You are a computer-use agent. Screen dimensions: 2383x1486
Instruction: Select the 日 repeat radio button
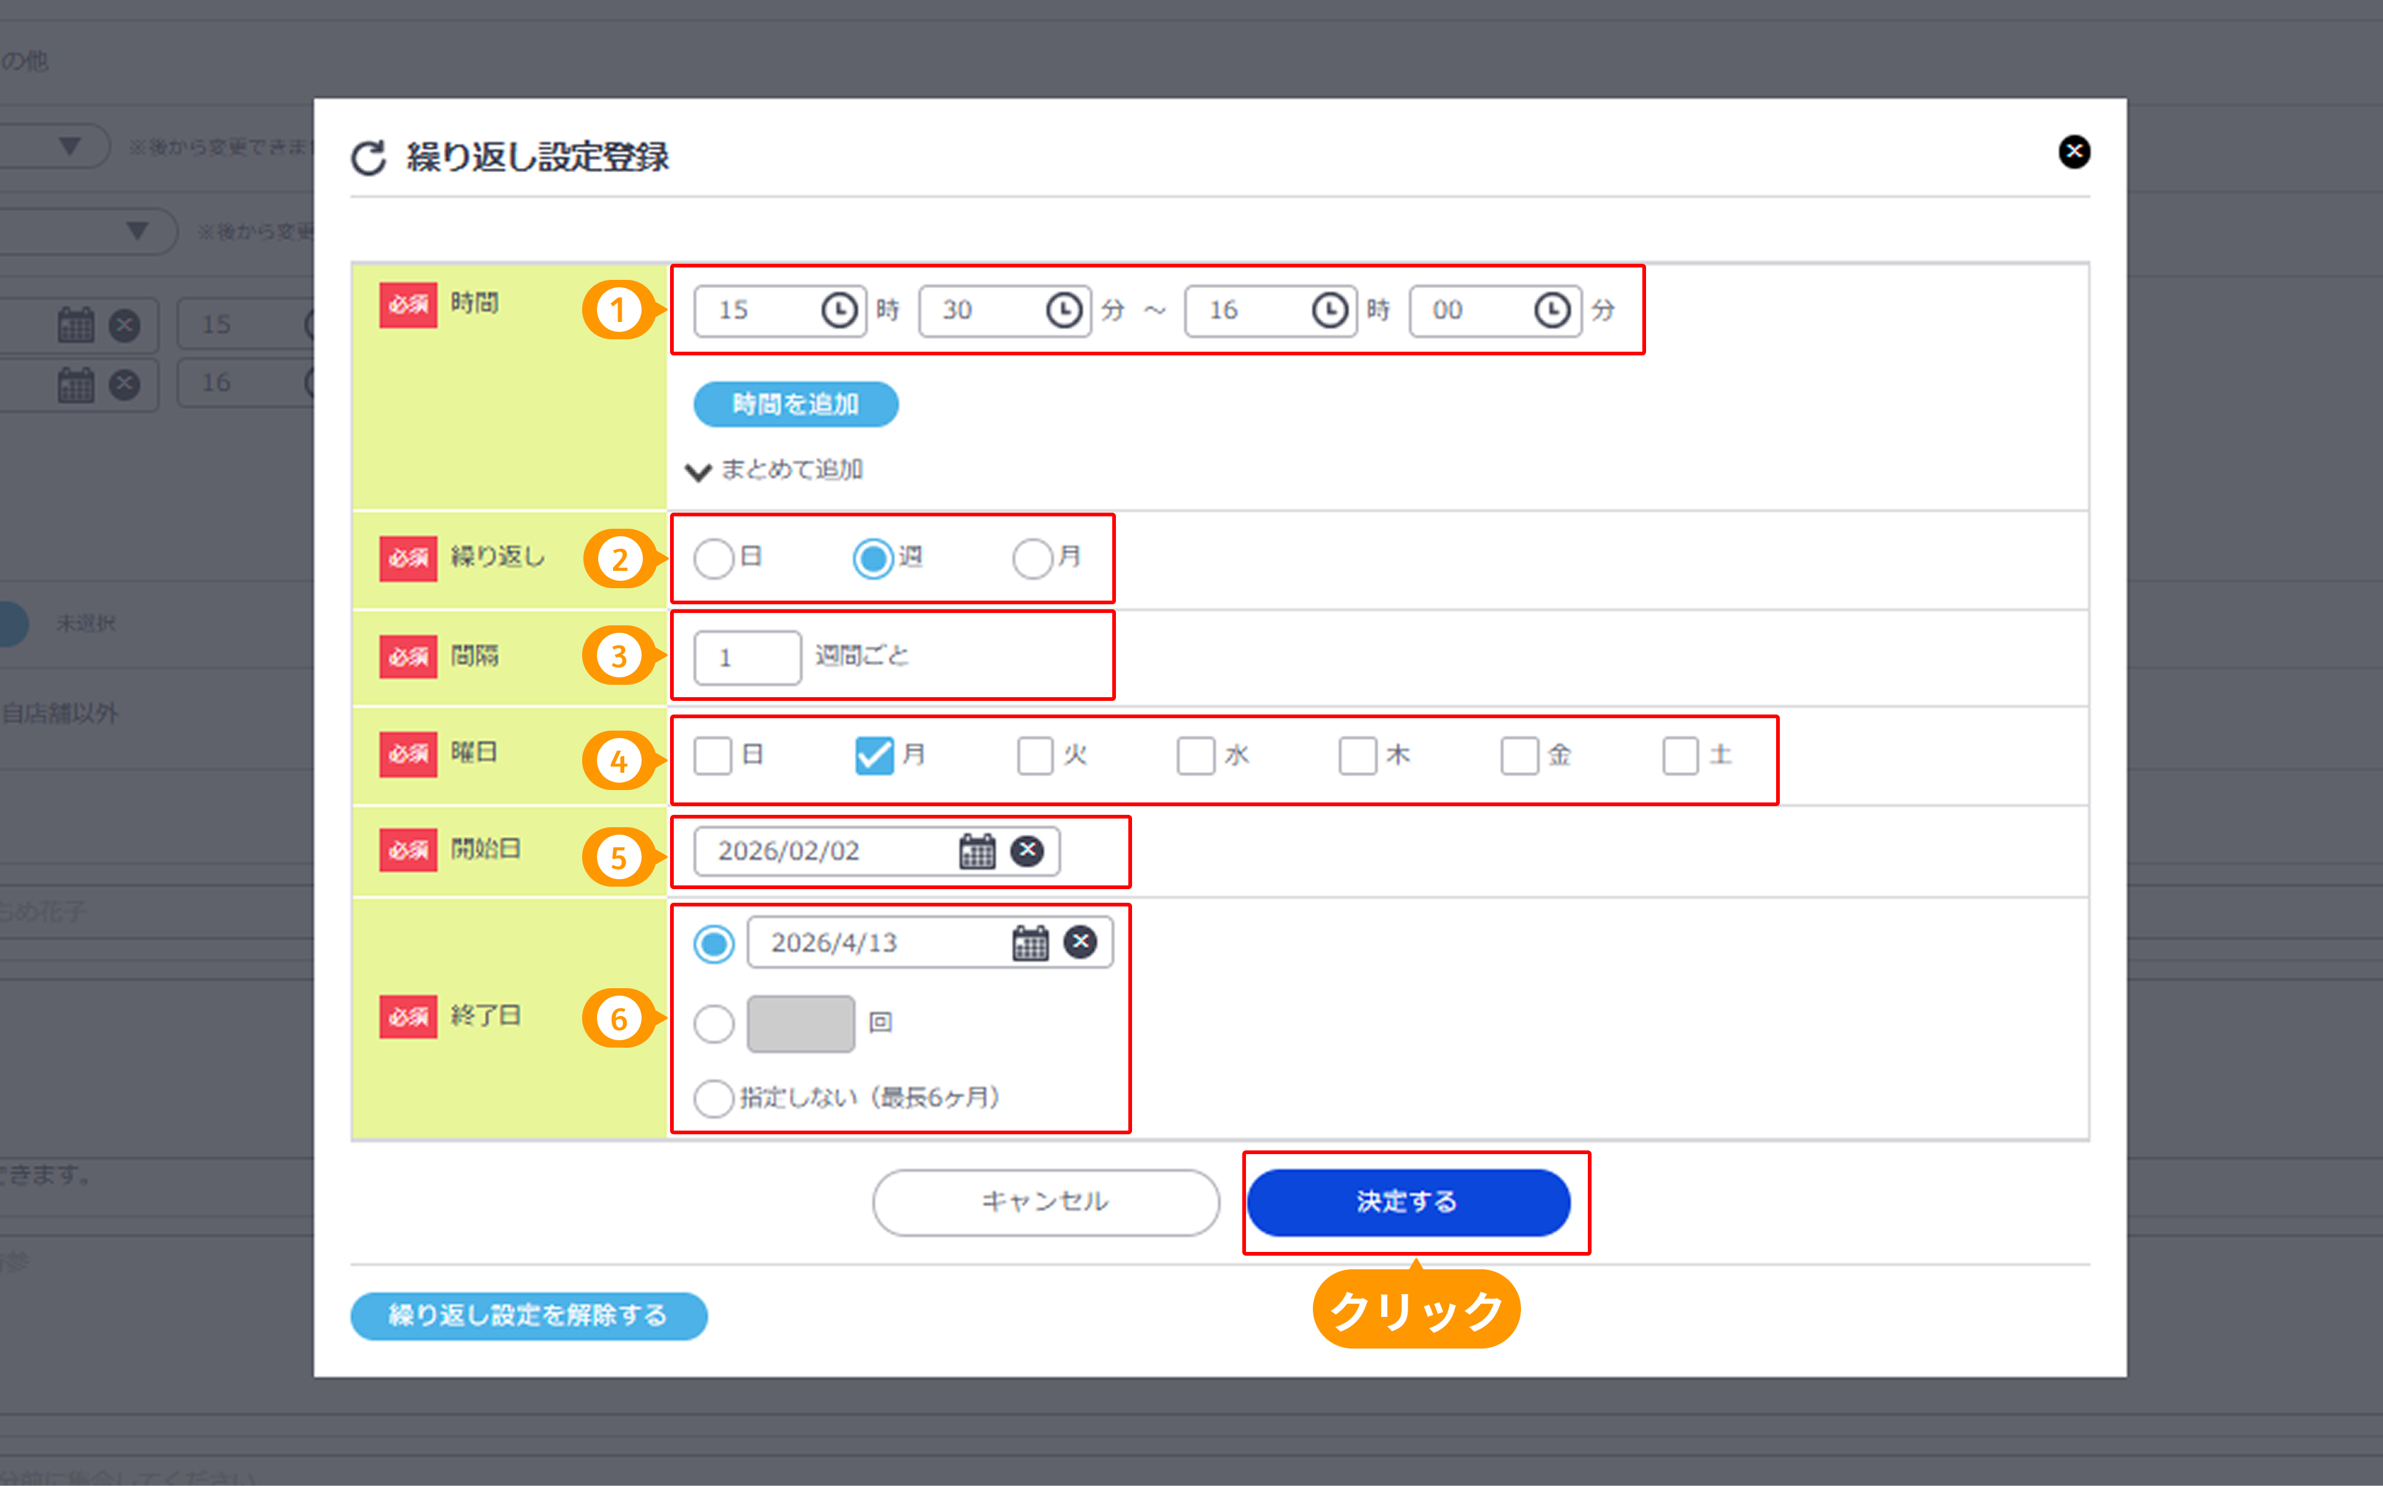pyautogui.click(x=713, y=558)
